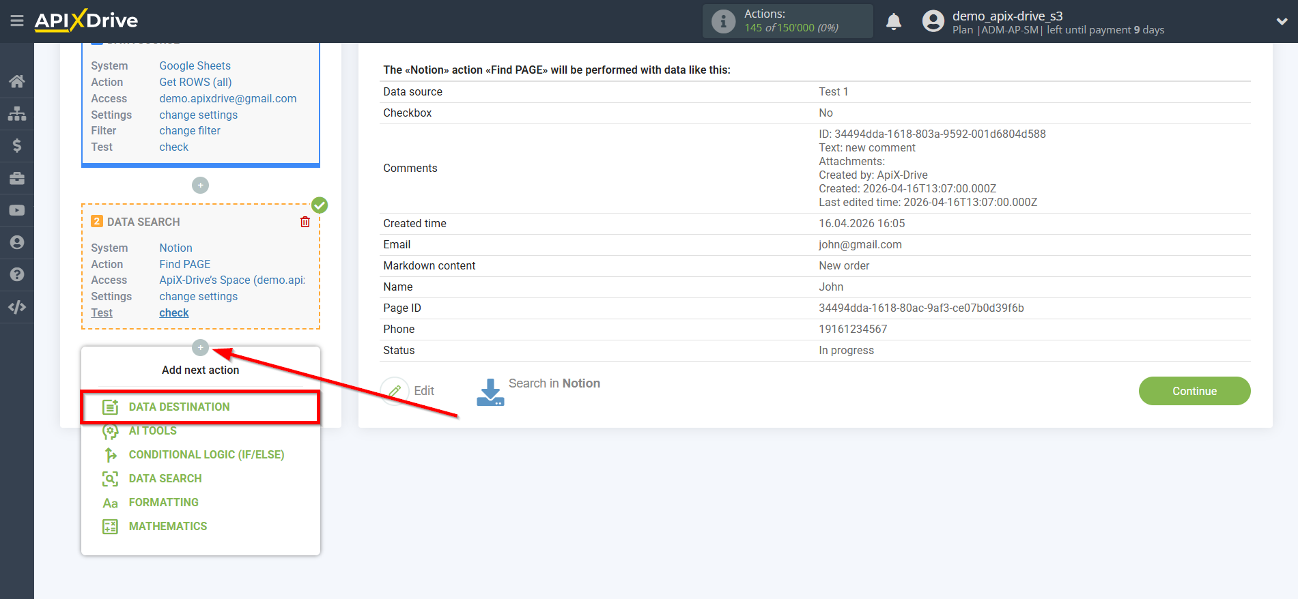Open the video tutorials sidebar icon
The image size is (1298, 599).
pyautogui.click(x=17, y=210)
